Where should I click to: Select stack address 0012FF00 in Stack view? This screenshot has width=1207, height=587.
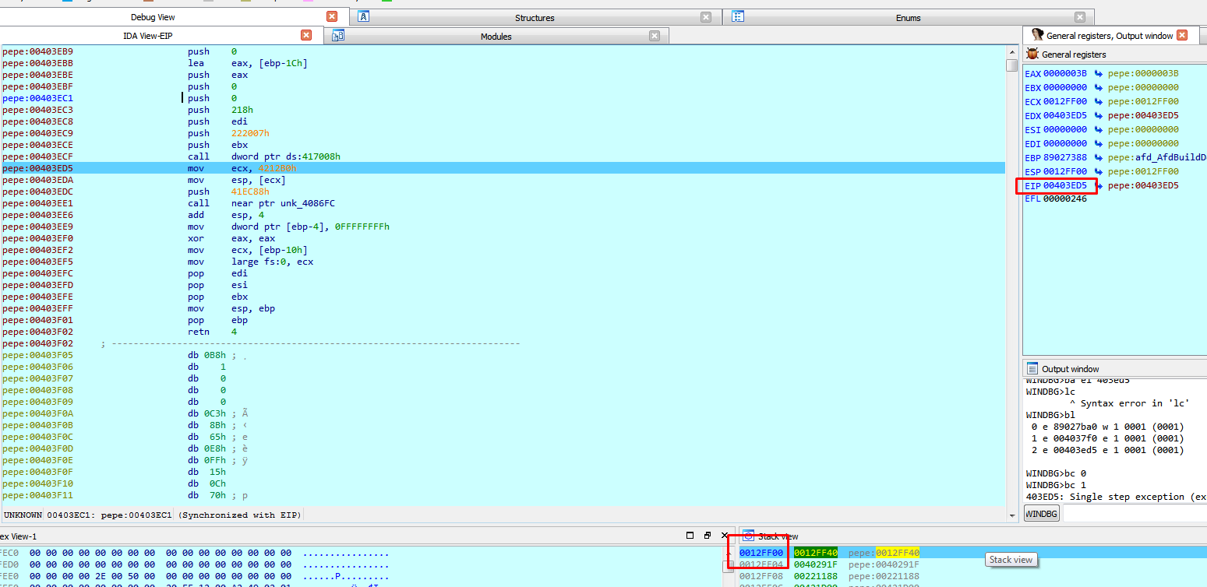point(761,553)
